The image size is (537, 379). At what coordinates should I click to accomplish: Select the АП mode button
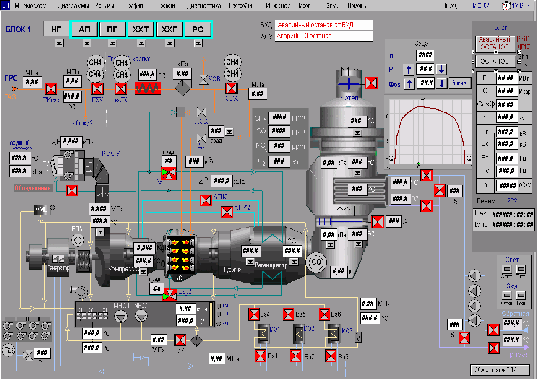[x=85, y=29]
